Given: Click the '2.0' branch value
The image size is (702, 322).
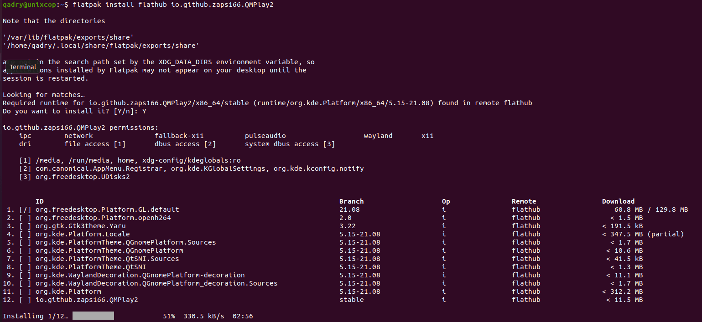Looking at the screenshot, I should click(345, 218).
